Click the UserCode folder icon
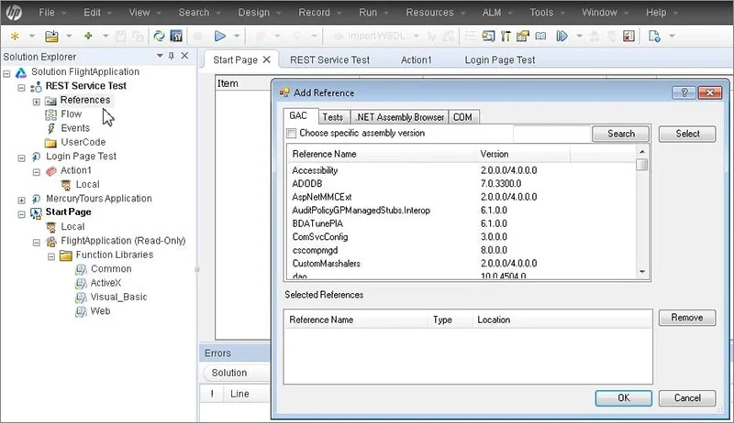 tap(50, 143)
